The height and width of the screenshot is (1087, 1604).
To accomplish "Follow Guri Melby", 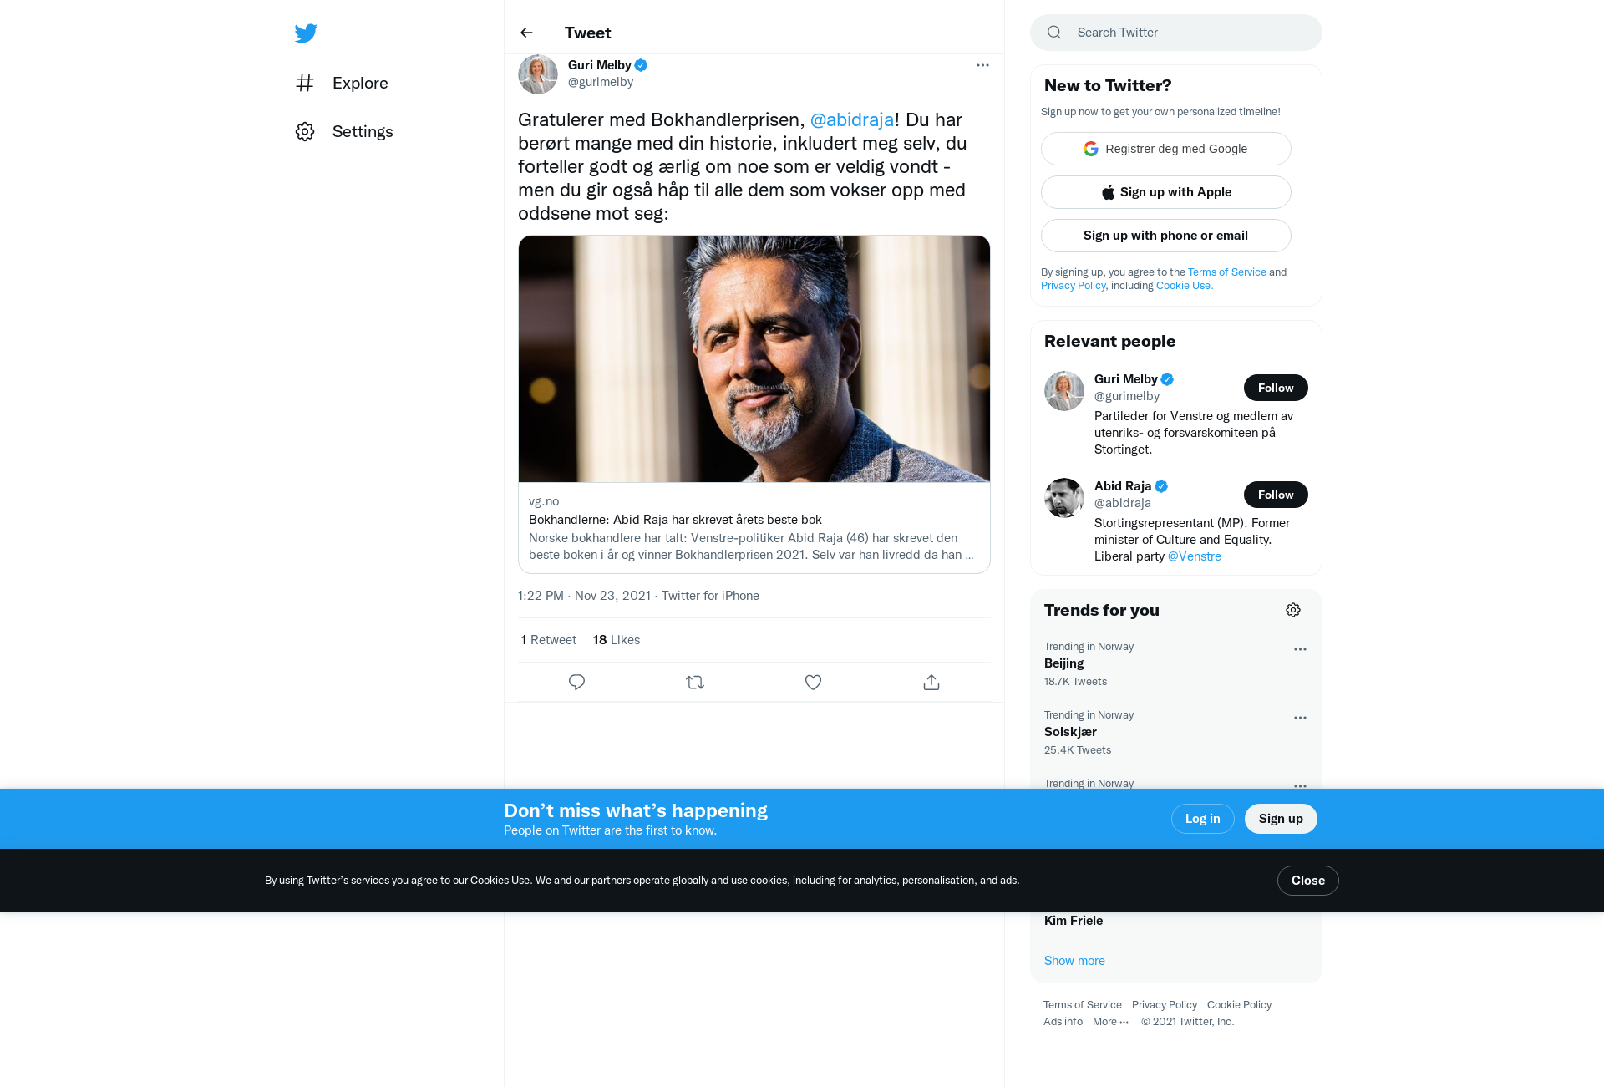I will [1276, 388].
